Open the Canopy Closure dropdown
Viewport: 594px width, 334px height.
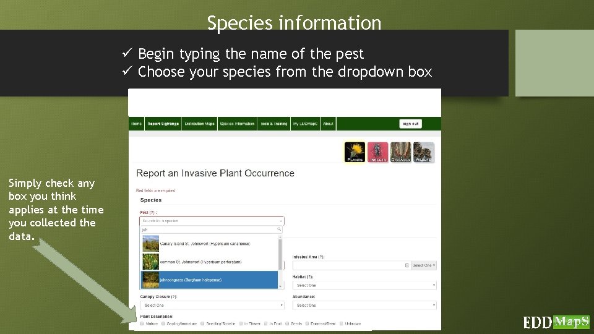point(212,305)
